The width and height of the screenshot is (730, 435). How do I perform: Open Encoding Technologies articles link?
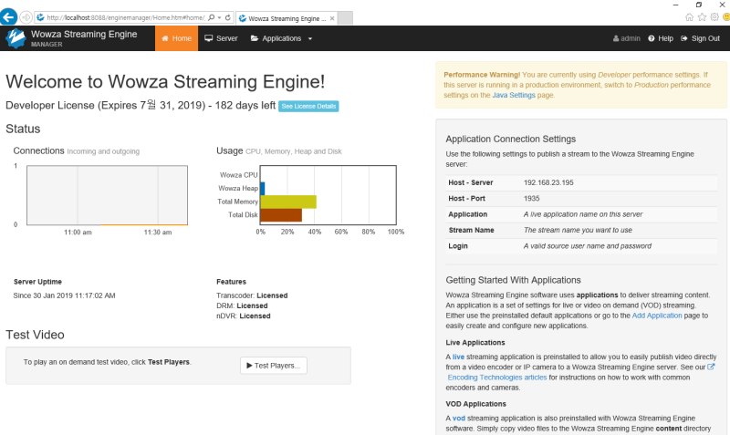(x=497, y=378)
